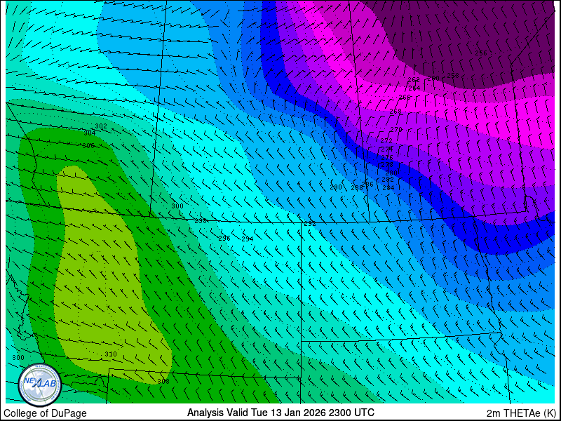Click the "2m THETAe (K)" product label
The image size is (561, 421).
(522, 413)
